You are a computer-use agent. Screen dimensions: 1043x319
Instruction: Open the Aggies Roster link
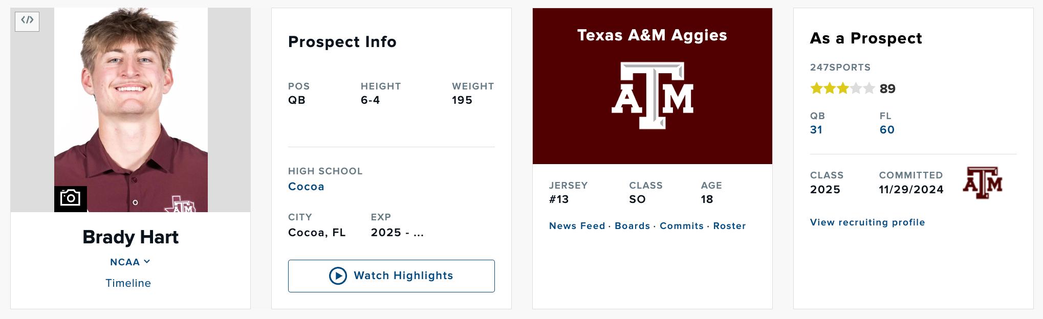pos(729,226)
